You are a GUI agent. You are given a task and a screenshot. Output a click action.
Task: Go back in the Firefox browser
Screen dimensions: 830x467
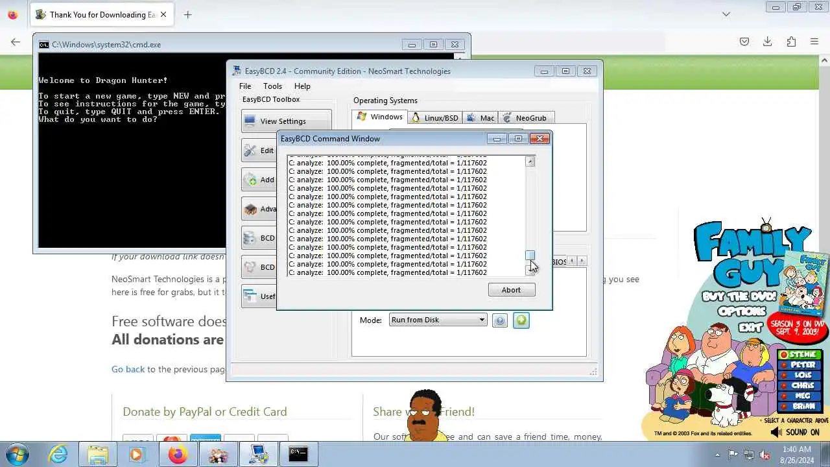point(16,42)
